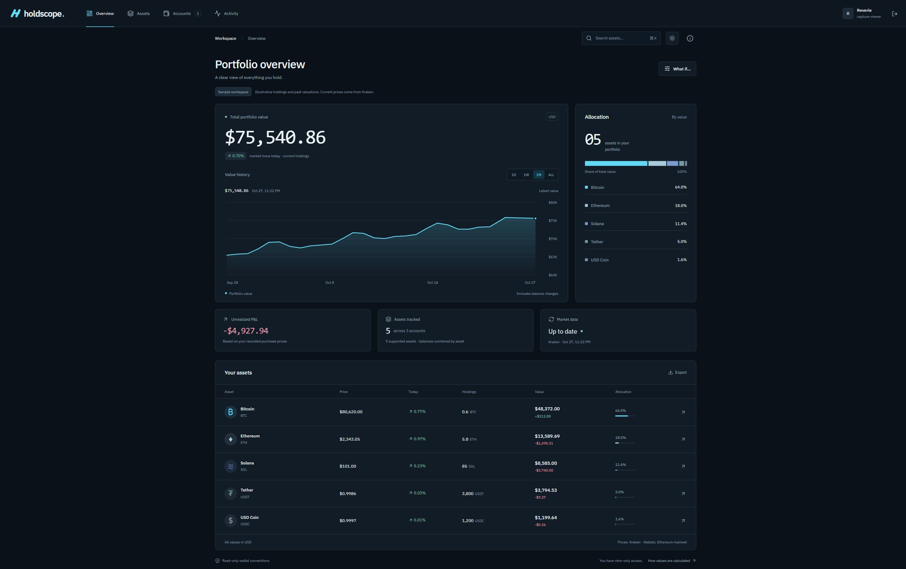Image resolution: width=906 pixels, height=569 pixels.
Task: Click the USD Coin dollar icon
Action: tap(231, 521)
